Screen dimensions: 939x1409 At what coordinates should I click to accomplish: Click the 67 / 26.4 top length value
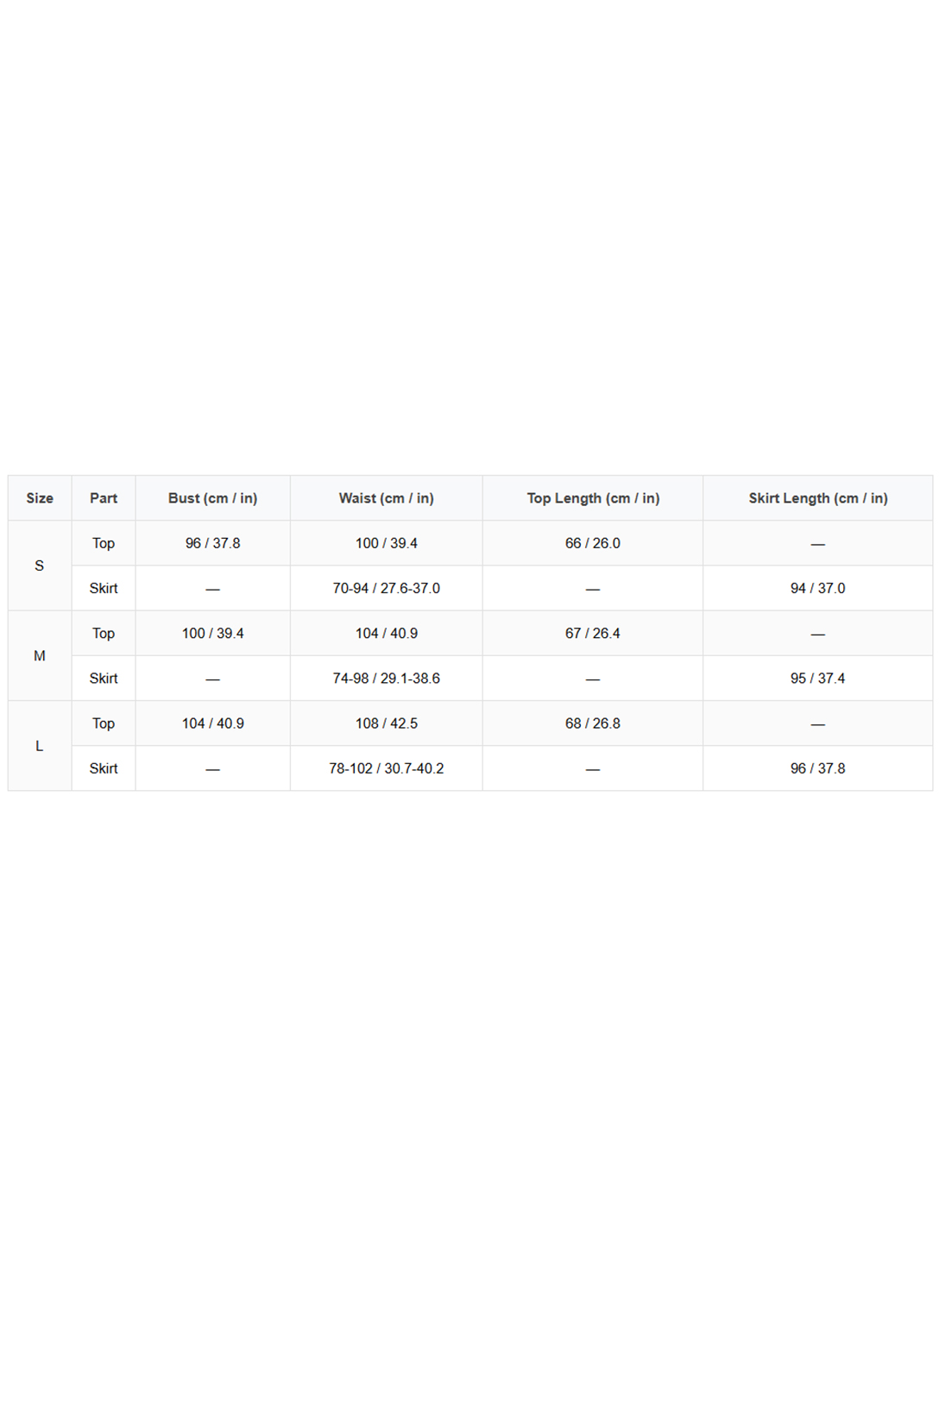pos(593,634)
